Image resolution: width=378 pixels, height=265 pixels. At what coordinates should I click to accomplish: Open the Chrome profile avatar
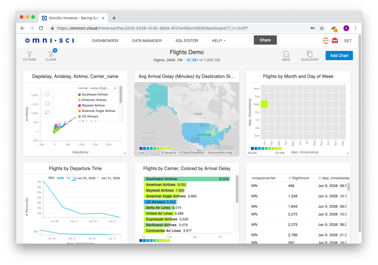click(346, 28)
